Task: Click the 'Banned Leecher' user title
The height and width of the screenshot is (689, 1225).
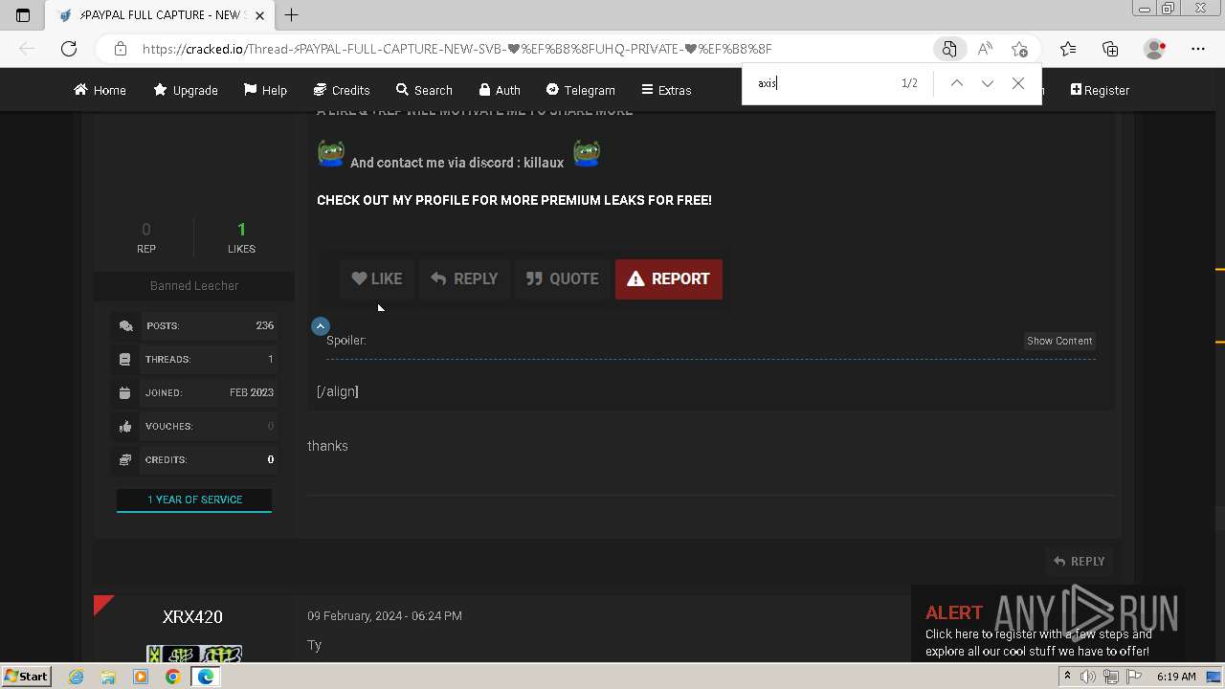Action: (194, 286)
